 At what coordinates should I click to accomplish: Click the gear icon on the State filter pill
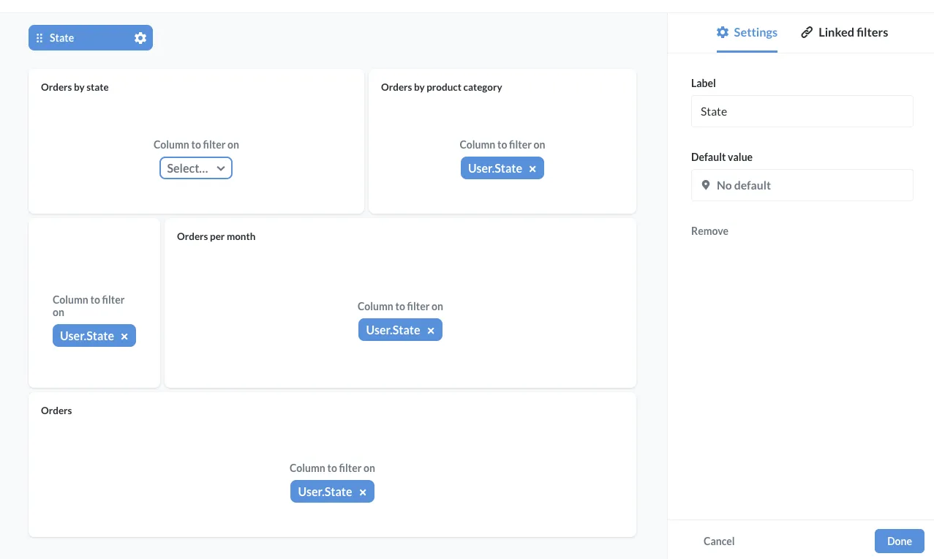[140, 37]
